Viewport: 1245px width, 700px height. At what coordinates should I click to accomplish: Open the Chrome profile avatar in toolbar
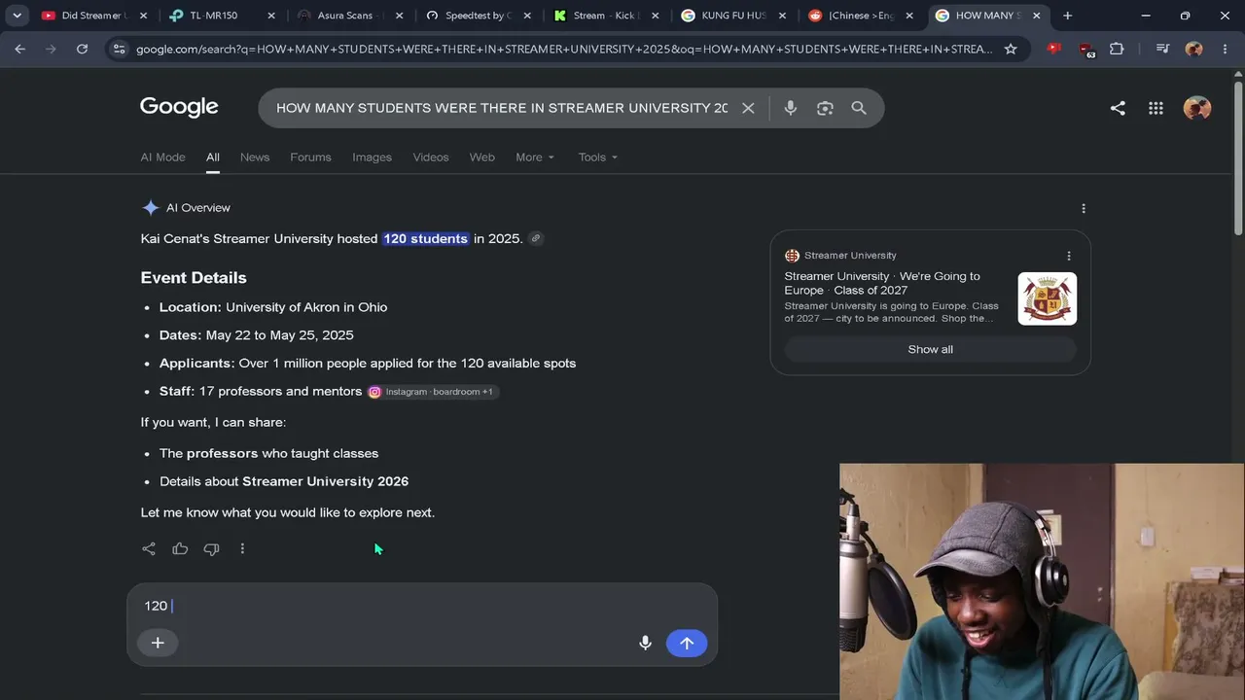coord(1193,49)
